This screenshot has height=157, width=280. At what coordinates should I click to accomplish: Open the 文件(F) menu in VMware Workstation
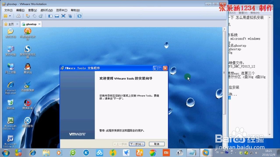click(x=8, y=10)
